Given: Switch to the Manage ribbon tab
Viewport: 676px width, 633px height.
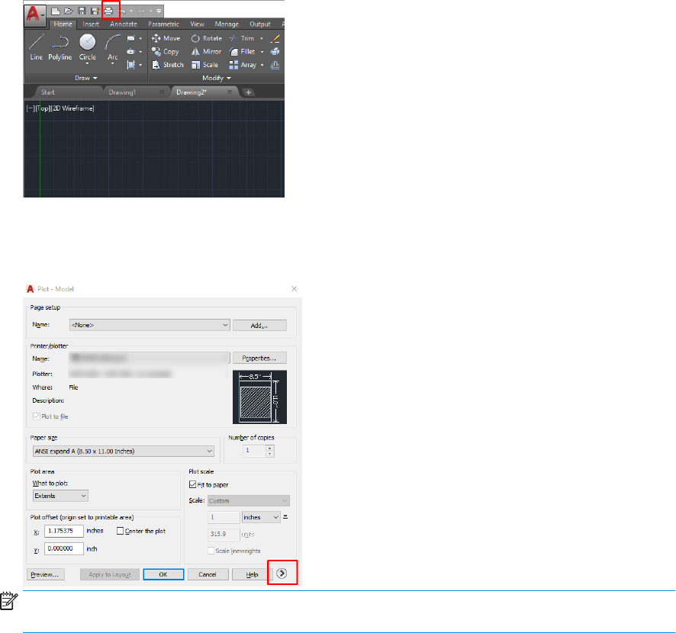Looking at the screenshot, I should point(227,24).
